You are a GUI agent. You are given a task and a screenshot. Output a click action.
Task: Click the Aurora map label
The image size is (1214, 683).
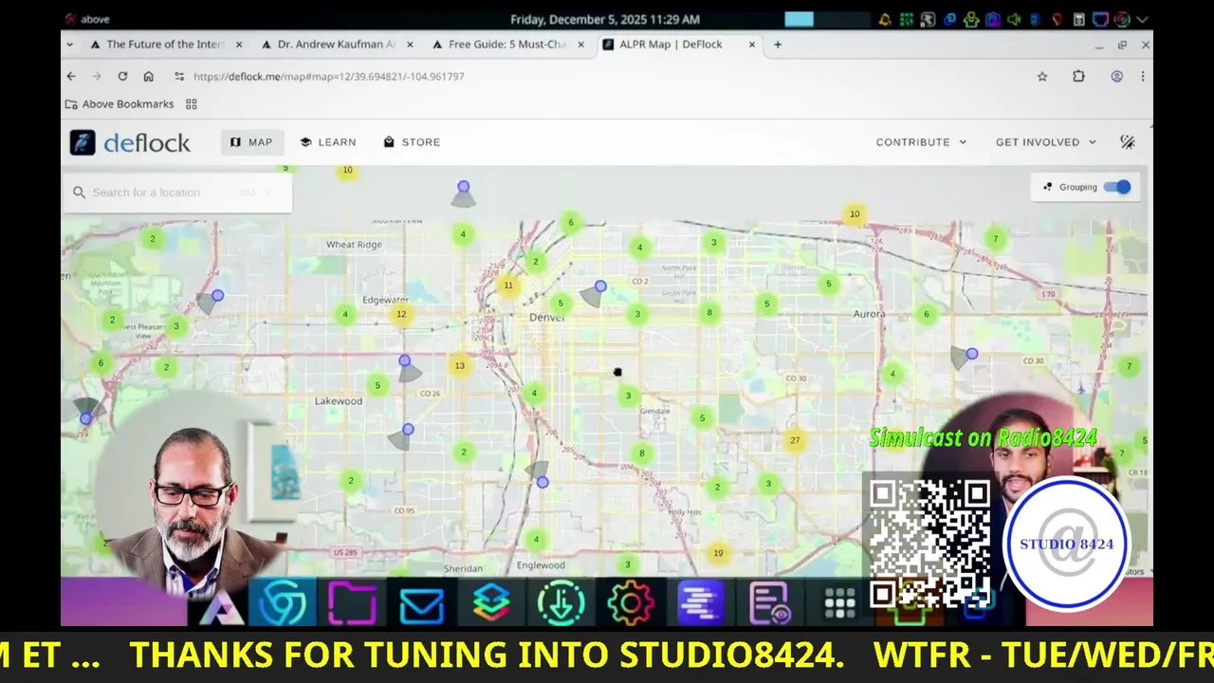[x=869, y=314]
